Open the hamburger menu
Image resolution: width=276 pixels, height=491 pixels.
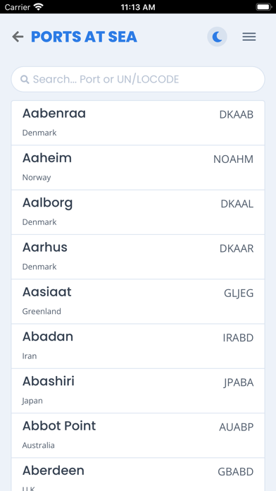click(x=249, y=37)
